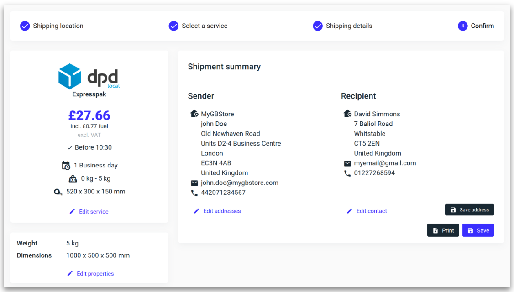Screen dimensions: 514x292
Task: Click the sender phone icon
Action: 194,193
